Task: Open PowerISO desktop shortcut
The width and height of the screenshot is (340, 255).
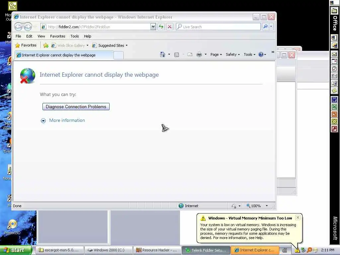Action: pos(12,227)
